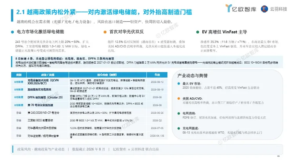Image resolution: width=294 pixels, height=165 pixels.
Task: Click the 8月新增 tag in the DPPA 细则落地 row
Action: pyautogui.click(x=19, y=97)
